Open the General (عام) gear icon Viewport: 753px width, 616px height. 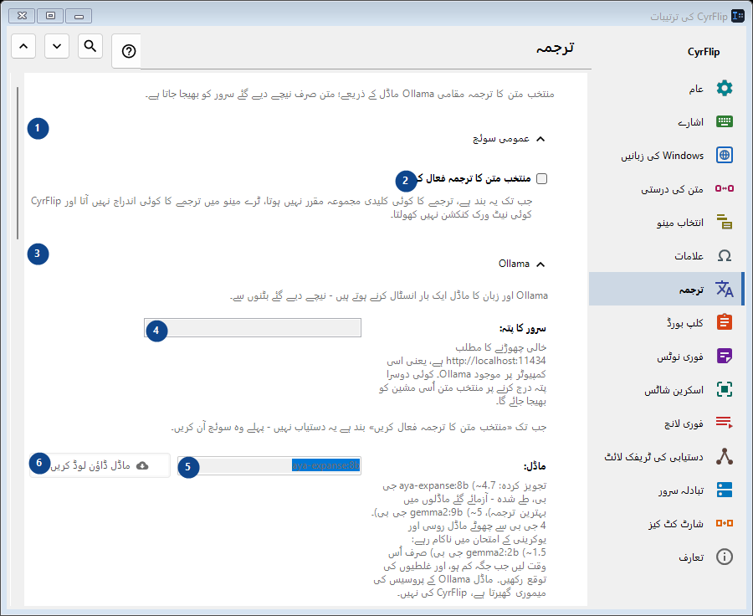click(x=725, y=89)
